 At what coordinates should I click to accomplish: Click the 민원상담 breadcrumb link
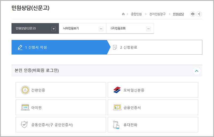click(178, 14)
